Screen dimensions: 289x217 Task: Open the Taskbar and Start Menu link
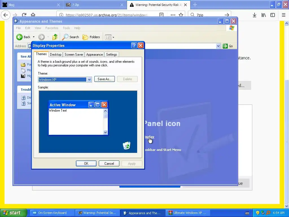click(x=163, y=150)
